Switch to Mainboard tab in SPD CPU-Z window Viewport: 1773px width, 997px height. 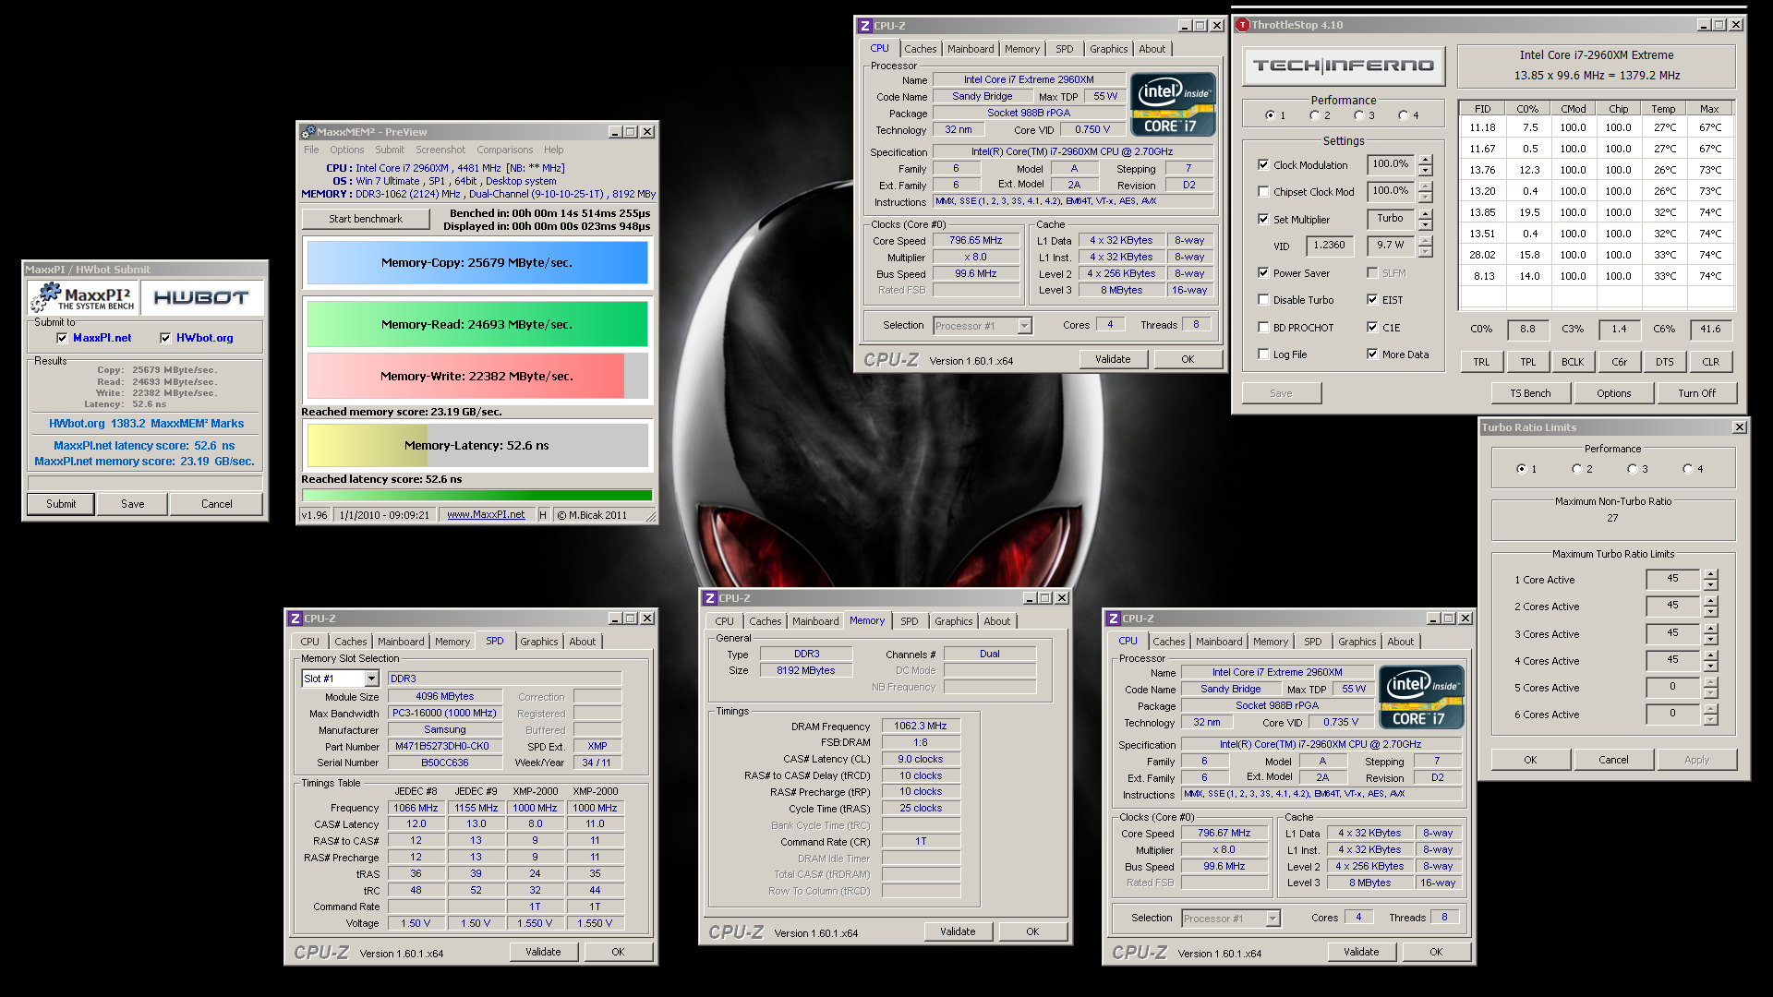pyautogui.click(x=401, y=642)
